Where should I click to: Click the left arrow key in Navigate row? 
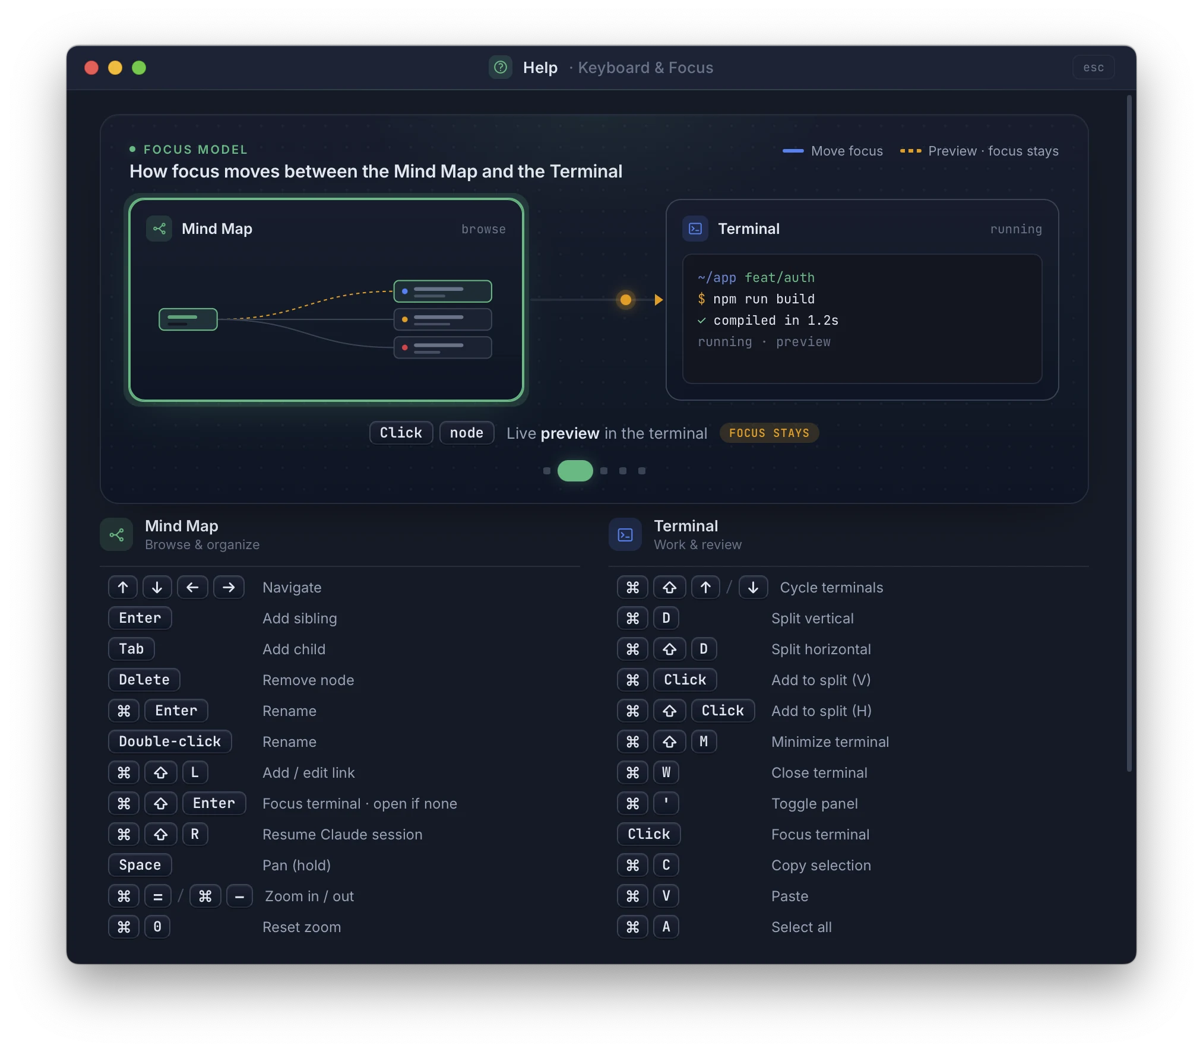192,587
